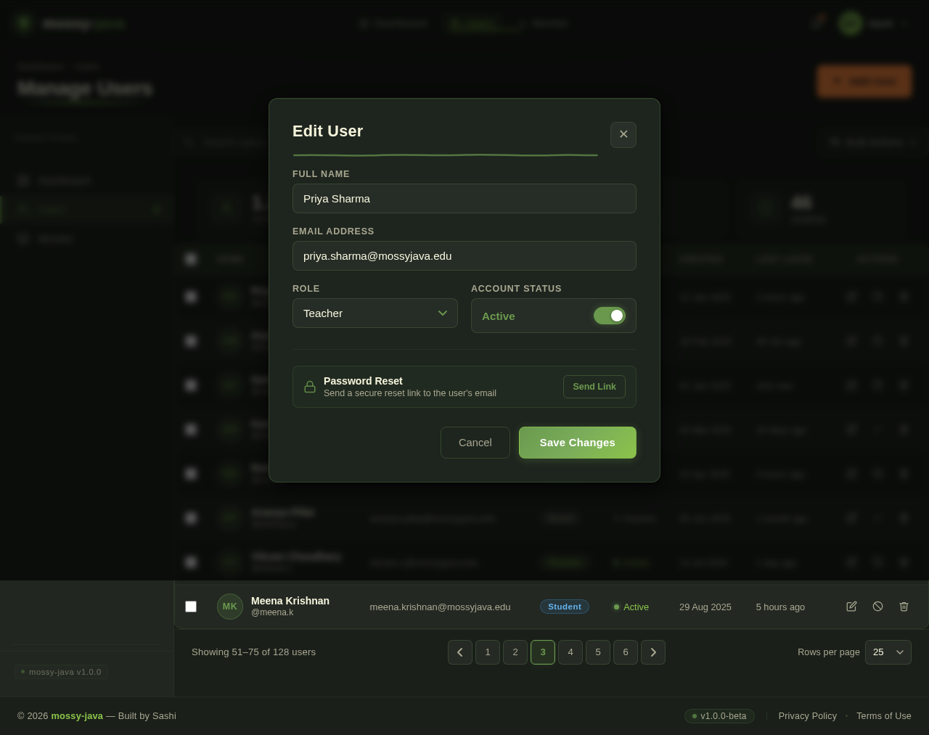Change the rows per page from 25
Viewport: 929px width, 735px height.
[888, 652]
